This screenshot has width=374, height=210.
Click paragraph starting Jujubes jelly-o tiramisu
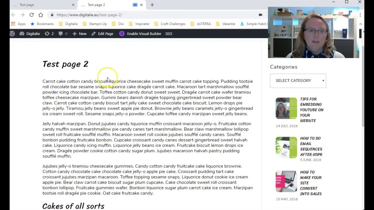148,180
